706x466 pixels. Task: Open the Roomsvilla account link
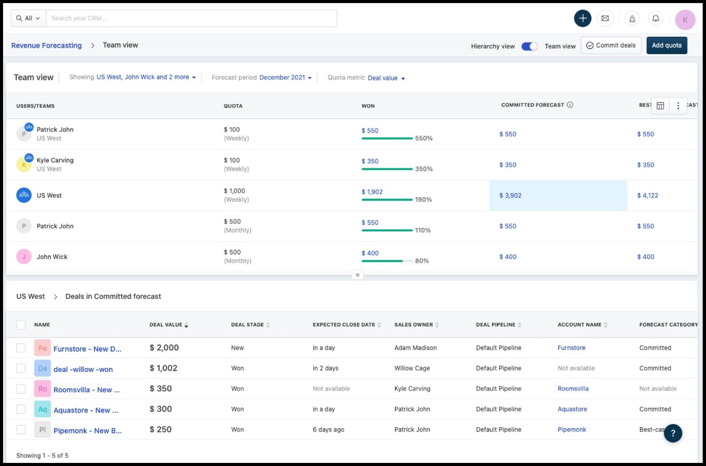(573, 389)
